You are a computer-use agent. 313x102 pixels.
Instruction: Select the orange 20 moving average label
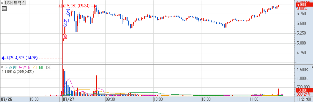pyautogui.click(x=34, y=67)
